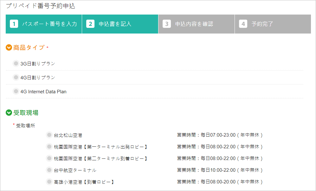This screenshot has height=191, width=316.
Task: Choose the 4G Internet Data Plan radio
Action: tap(16, 92)
